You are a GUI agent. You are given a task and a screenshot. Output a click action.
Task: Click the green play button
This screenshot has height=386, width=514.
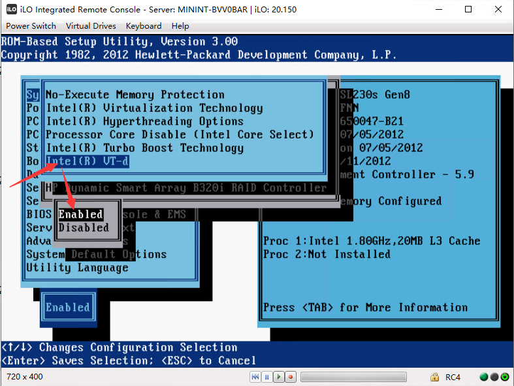(279, 377)
